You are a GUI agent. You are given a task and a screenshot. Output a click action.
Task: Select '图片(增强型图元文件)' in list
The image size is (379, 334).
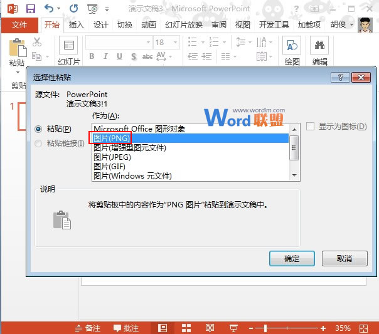point(190,148)
